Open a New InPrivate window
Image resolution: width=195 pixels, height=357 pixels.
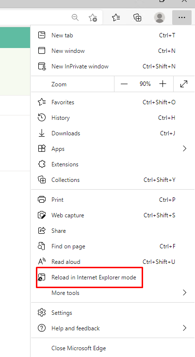113,66
